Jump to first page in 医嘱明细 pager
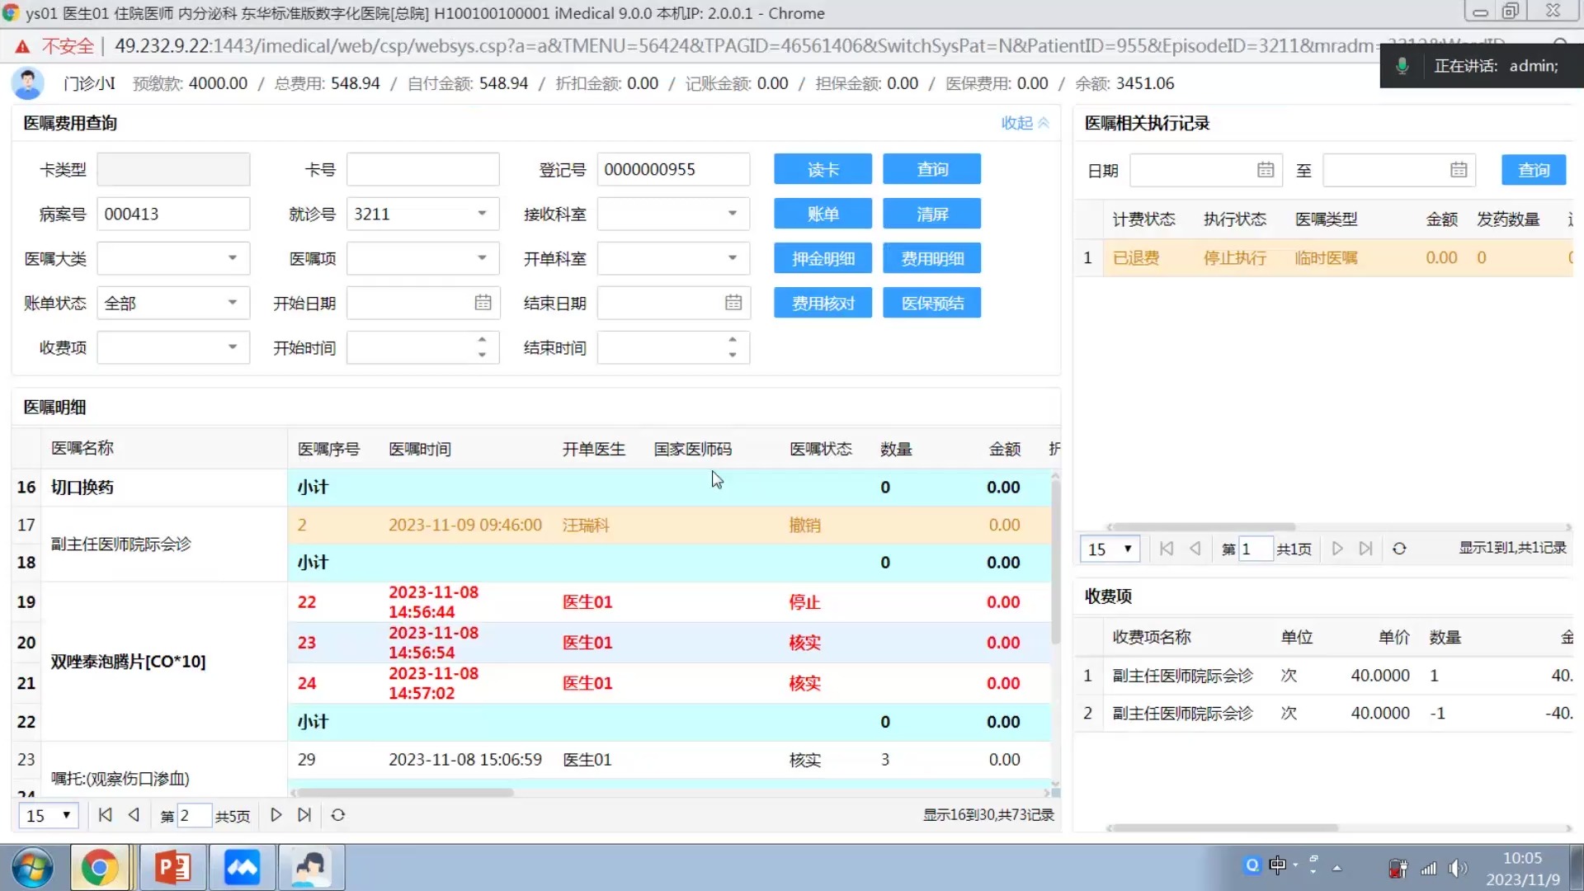Screen dimensions: 1584x891 tap(105, 815)
